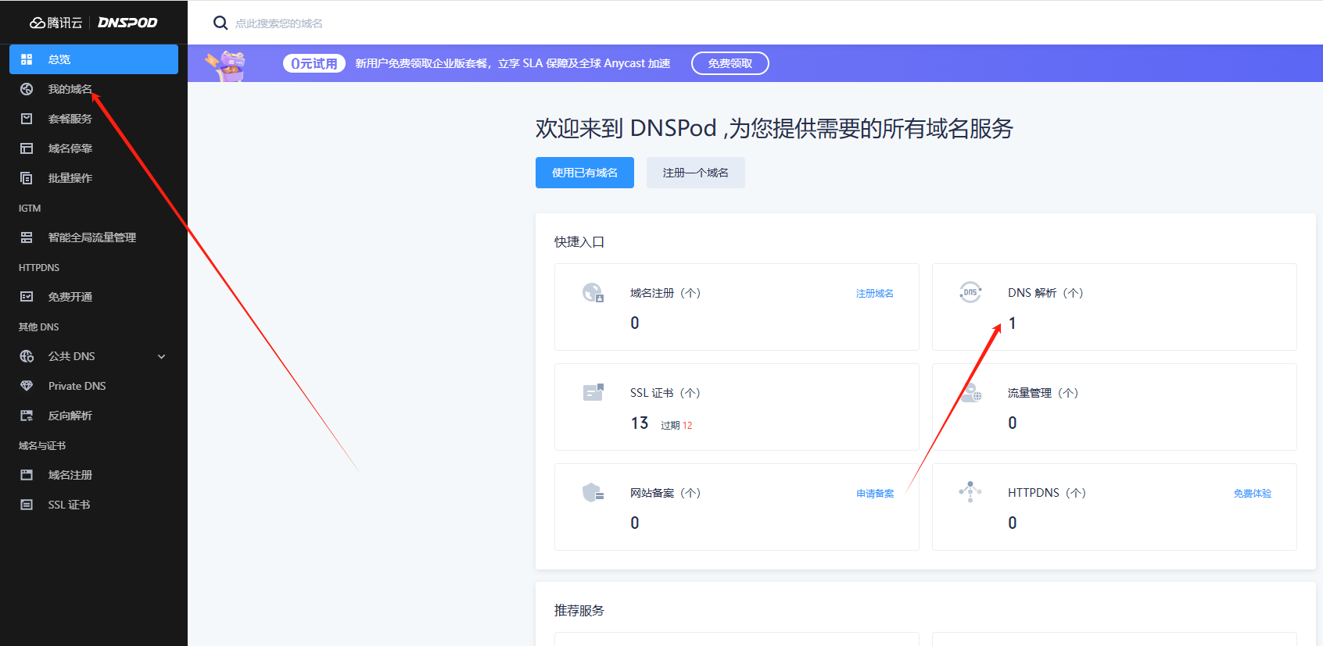Click the 免费领取 banner button
The height and width of the screenshot is (646, 1323).
(730, 63)
